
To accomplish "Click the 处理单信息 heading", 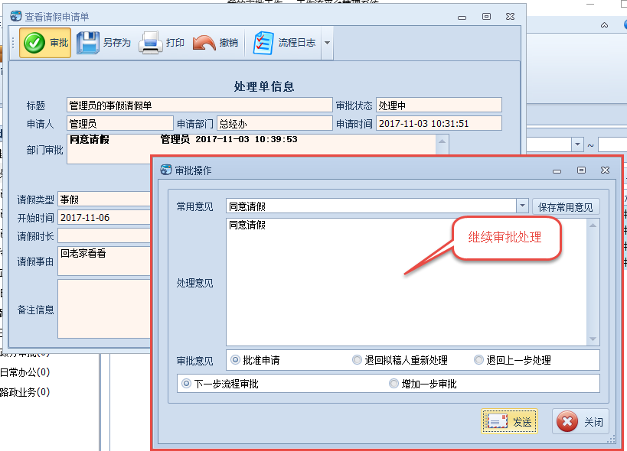I will [x=264, y=86].
